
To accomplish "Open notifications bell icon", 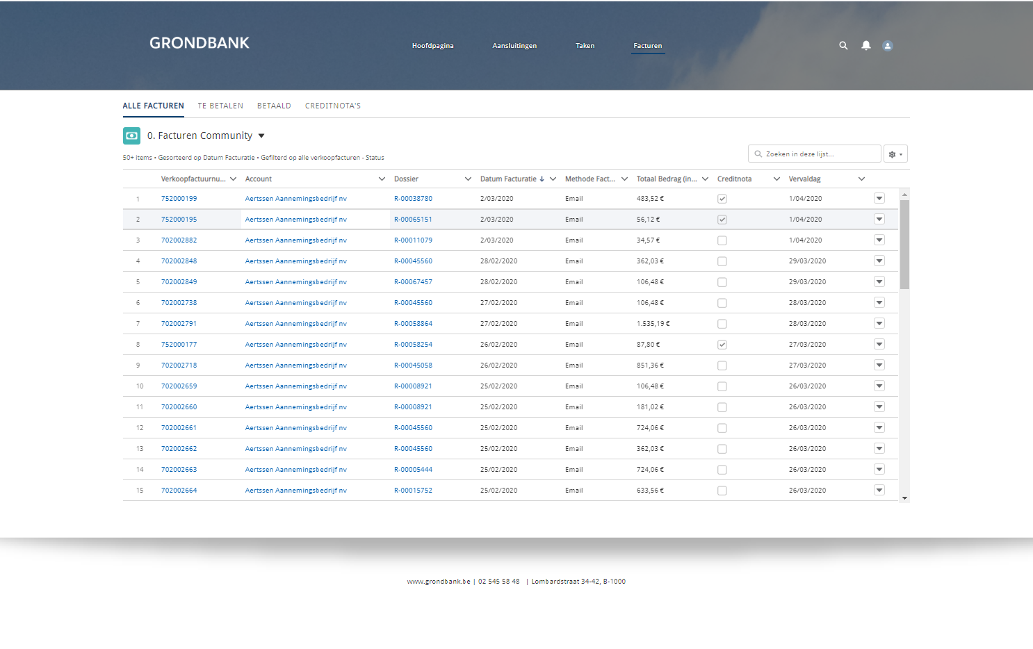I will (866, 45).
